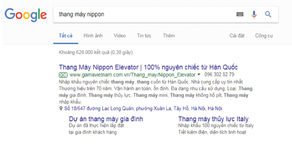292x147 pixels.
Task: Click the blue search magnifier icon
Action: pos(268,14)
